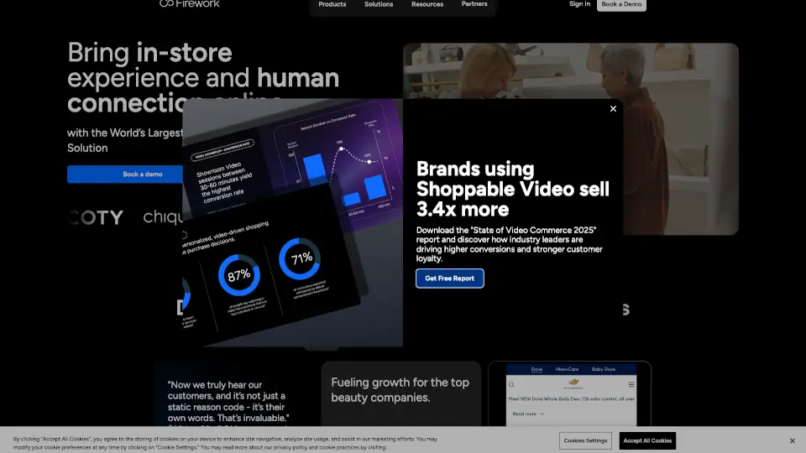Switch to the Baby Dove tab

point(604,370)
